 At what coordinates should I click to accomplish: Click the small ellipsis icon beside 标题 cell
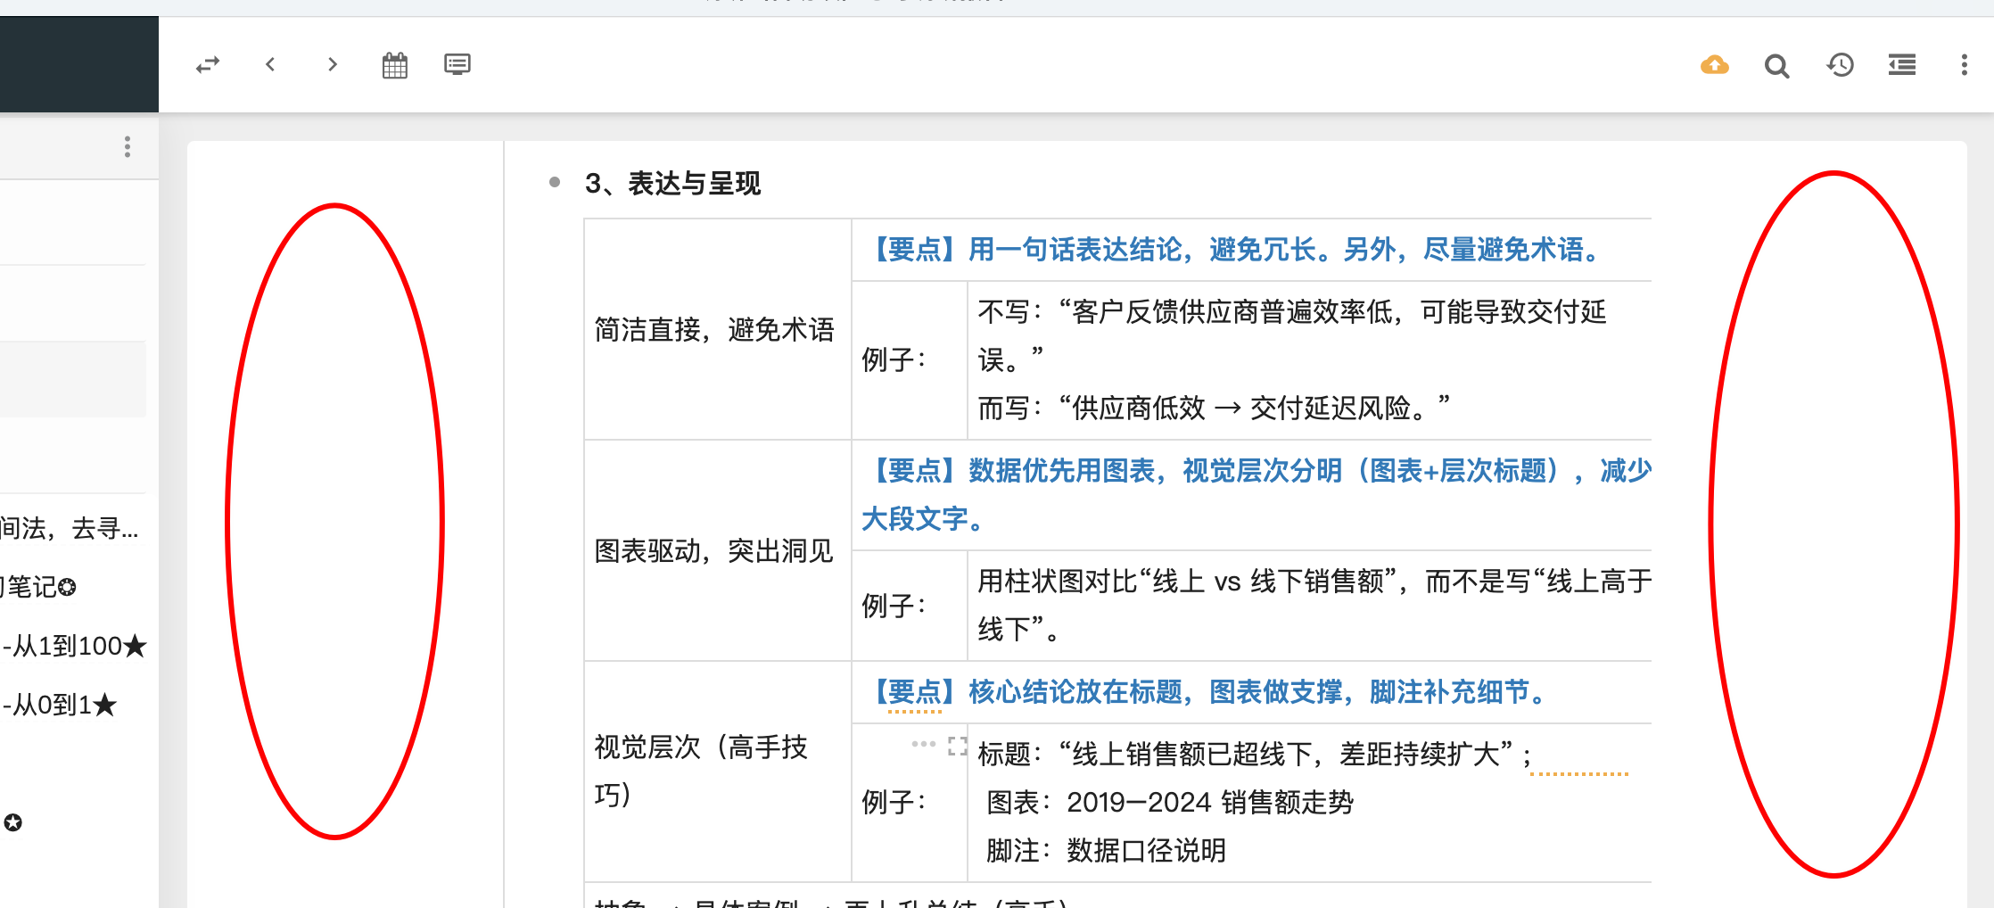923,744
